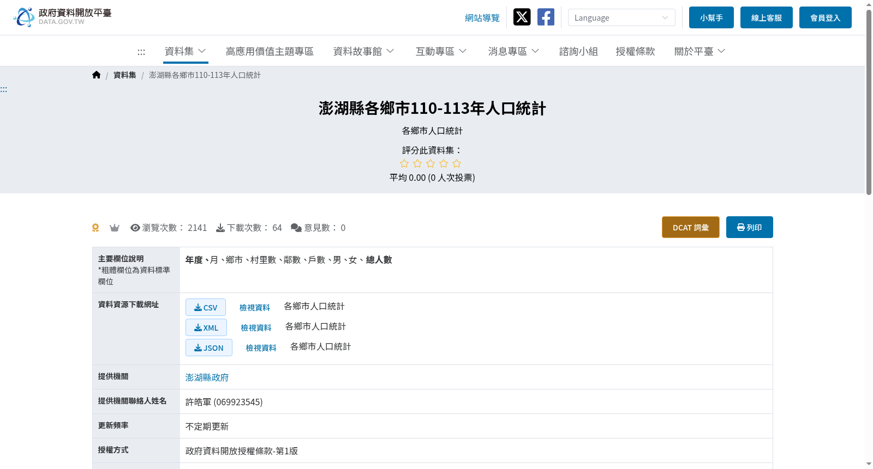Viewport: 873px width, 469px height.
Task: Preview data with 檢視資料 beside XML
Action: pyautogui.click(x=256, y=328)
